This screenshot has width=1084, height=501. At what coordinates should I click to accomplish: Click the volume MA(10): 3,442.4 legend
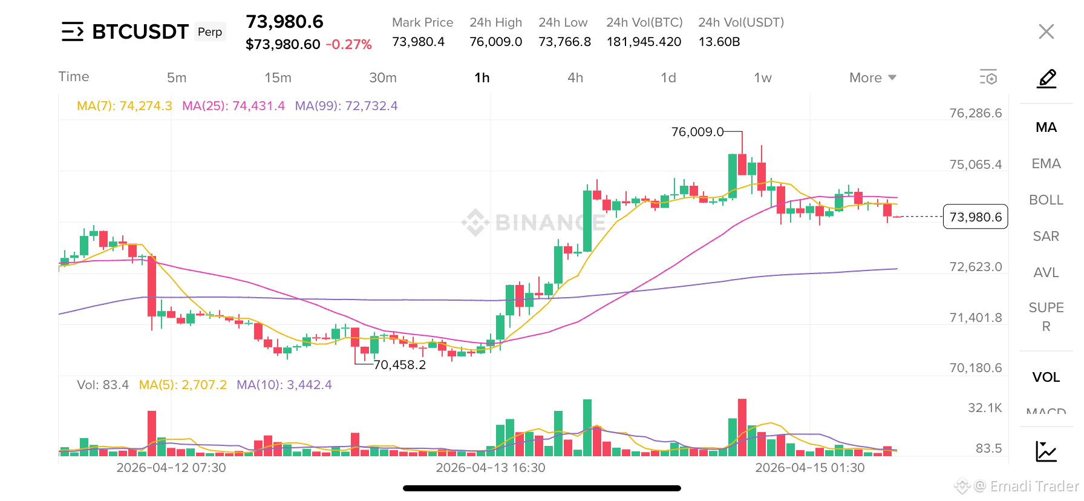pyautogui.click(x=284, y=385)
